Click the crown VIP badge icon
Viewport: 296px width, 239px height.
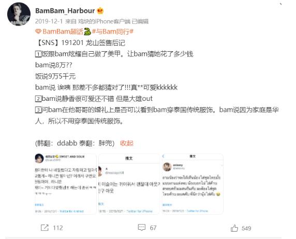coord(100,11)
